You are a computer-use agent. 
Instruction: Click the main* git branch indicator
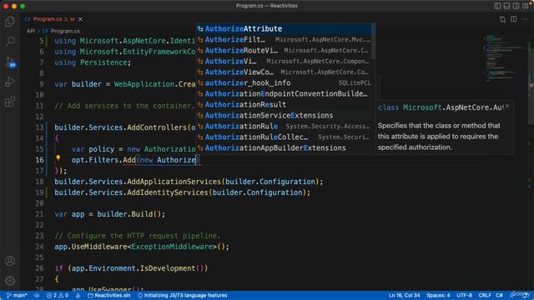pos(17,295)
